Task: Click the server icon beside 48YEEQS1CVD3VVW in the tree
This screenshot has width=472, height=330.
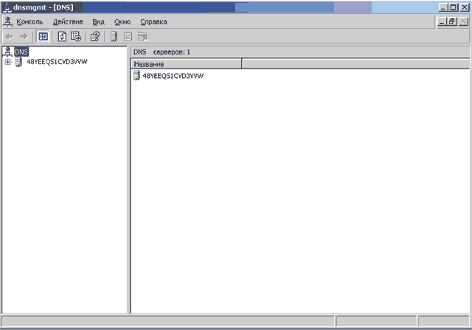Action: coord(18,62)
